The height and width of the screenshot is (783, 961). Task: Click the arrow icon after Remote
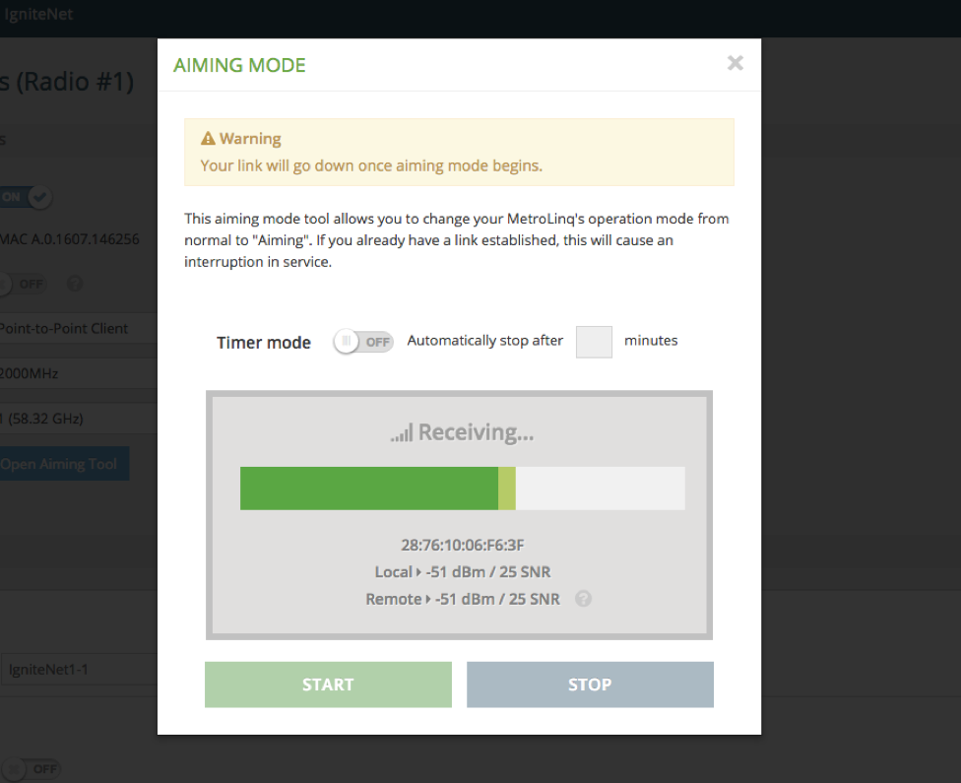point(427,599)
